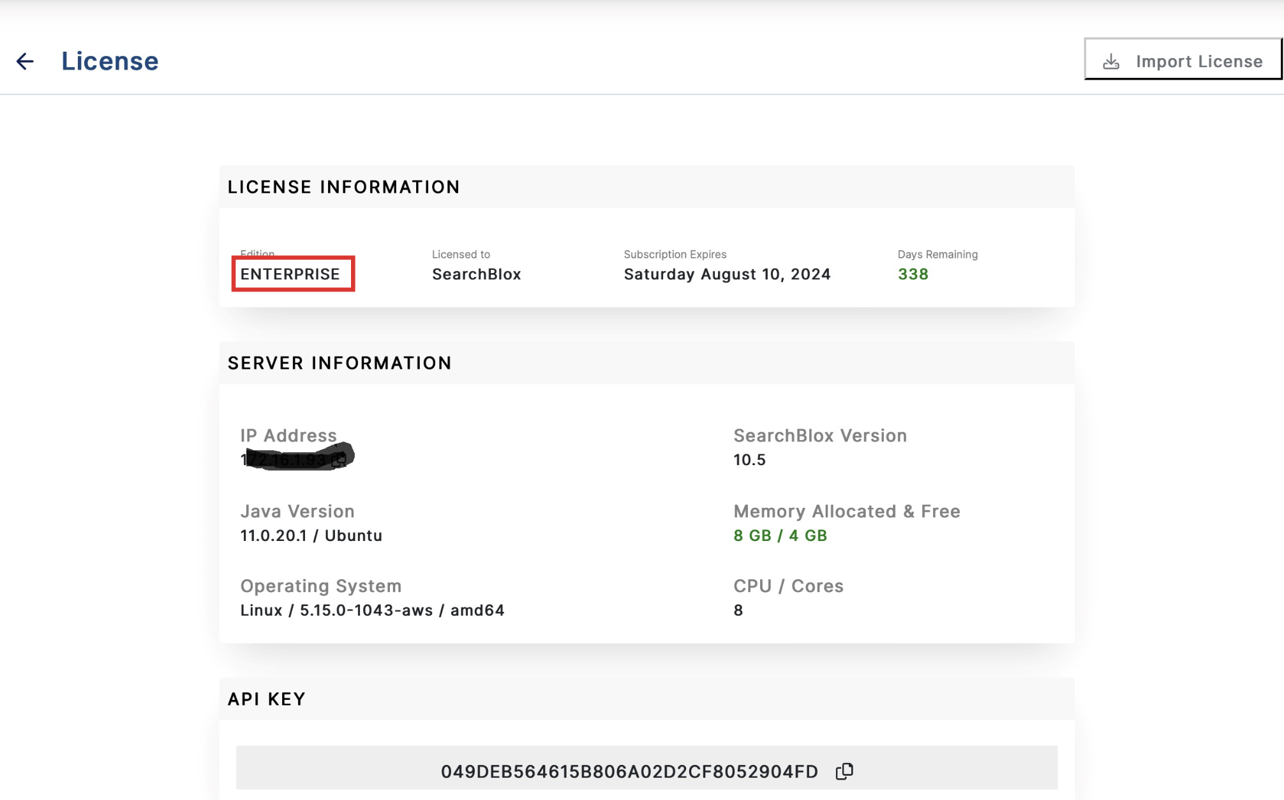Screen dimensions: 1284x800
Task: Click the API Key section header
Action: [x=267, y=699]
